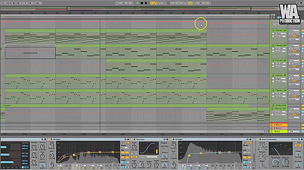Viewport: 304px width, 170px height.
Task: Click the Freeze track bar label
Action: (7, 106)
